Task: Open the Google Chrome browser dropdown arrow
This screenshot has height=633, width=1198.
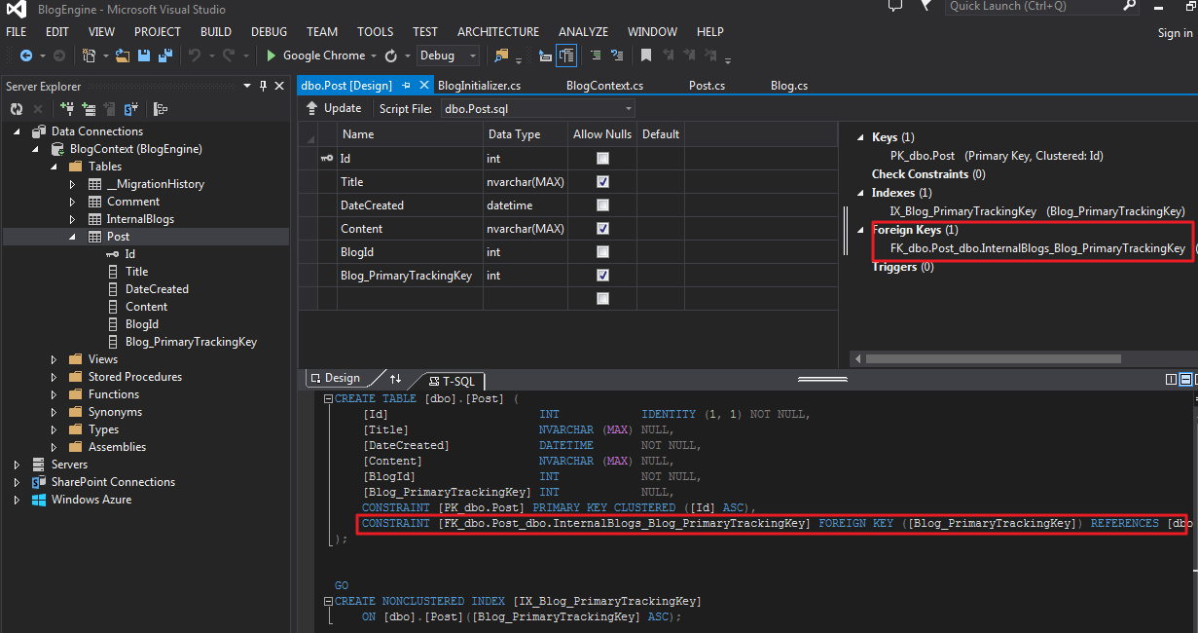Action: click(374, 56)
